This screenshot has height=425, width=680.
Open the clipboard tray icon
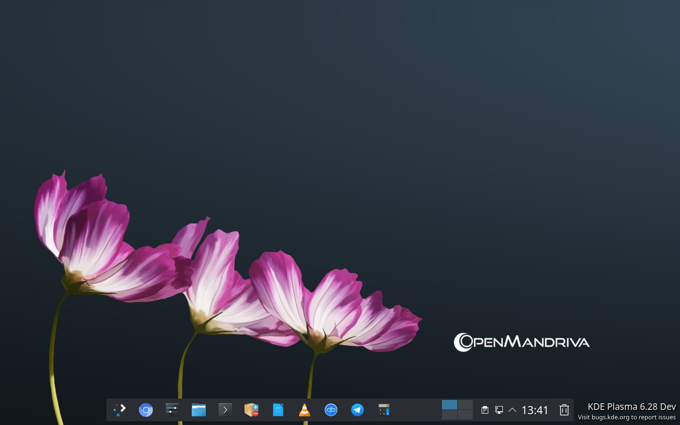click(484, 410)
